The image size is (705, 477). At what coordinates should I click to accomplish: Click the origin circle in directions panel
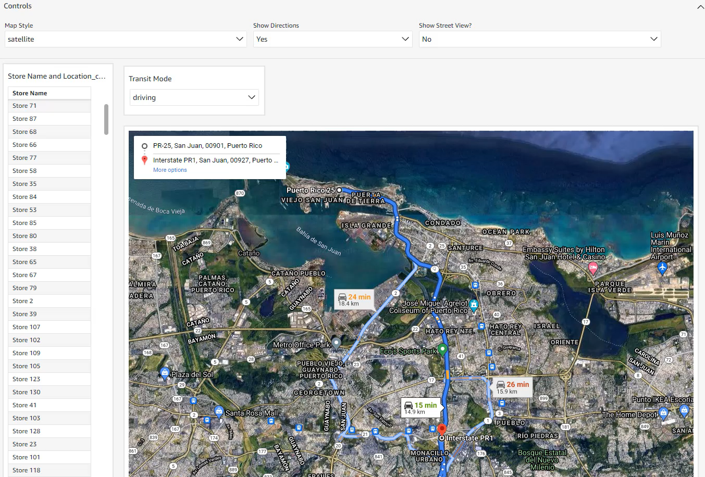(x=145, y=146)
